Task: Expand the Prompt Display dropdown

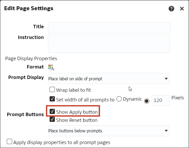Action: (x=108, y=78)
